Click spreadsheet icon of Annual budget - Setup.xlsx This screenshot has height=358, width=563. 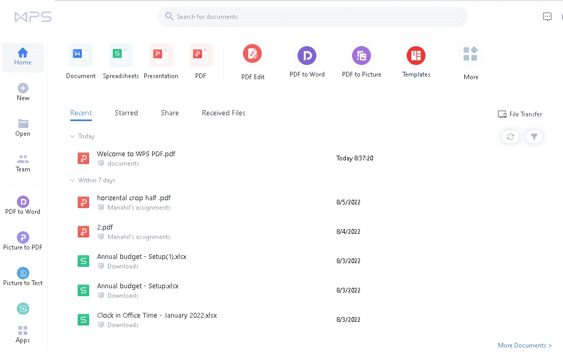click(83, 290)
